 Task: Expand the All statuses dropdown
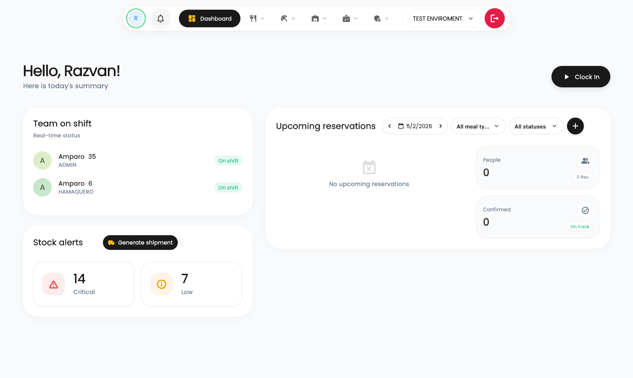[x=536, y=126]
